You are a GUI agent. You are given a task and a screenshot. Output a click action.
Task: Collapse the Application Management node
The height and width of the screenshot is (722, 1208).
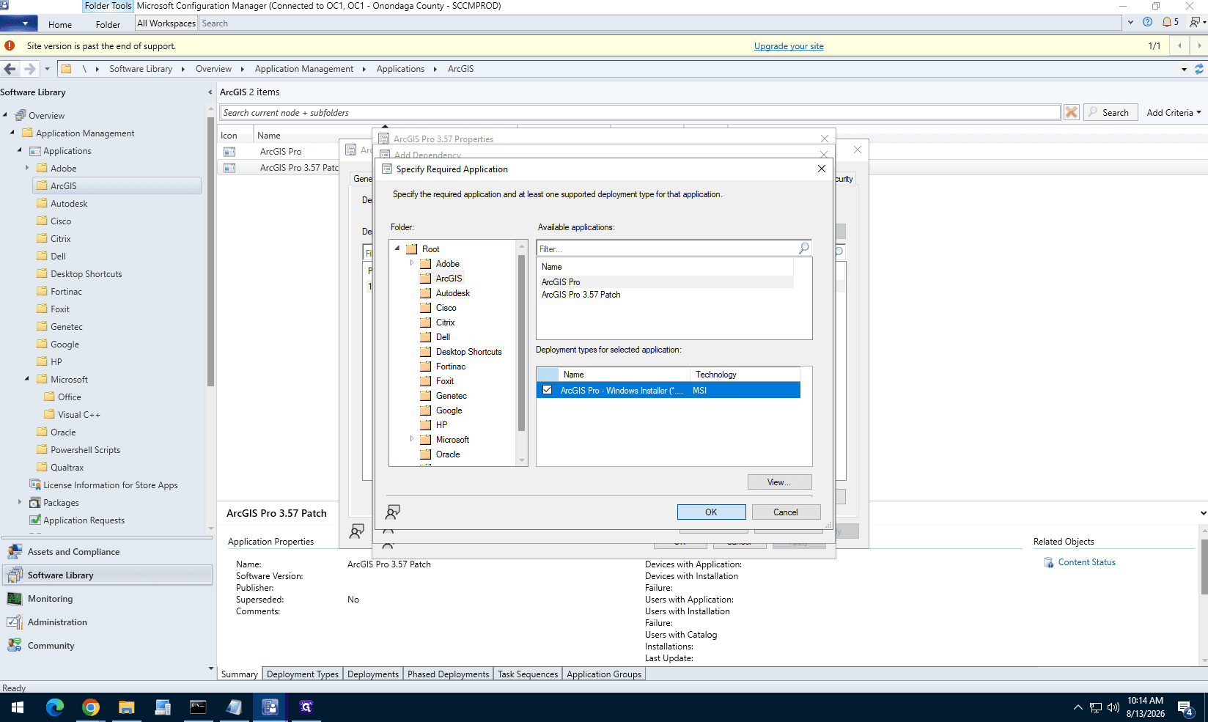(x=12, y=133)
